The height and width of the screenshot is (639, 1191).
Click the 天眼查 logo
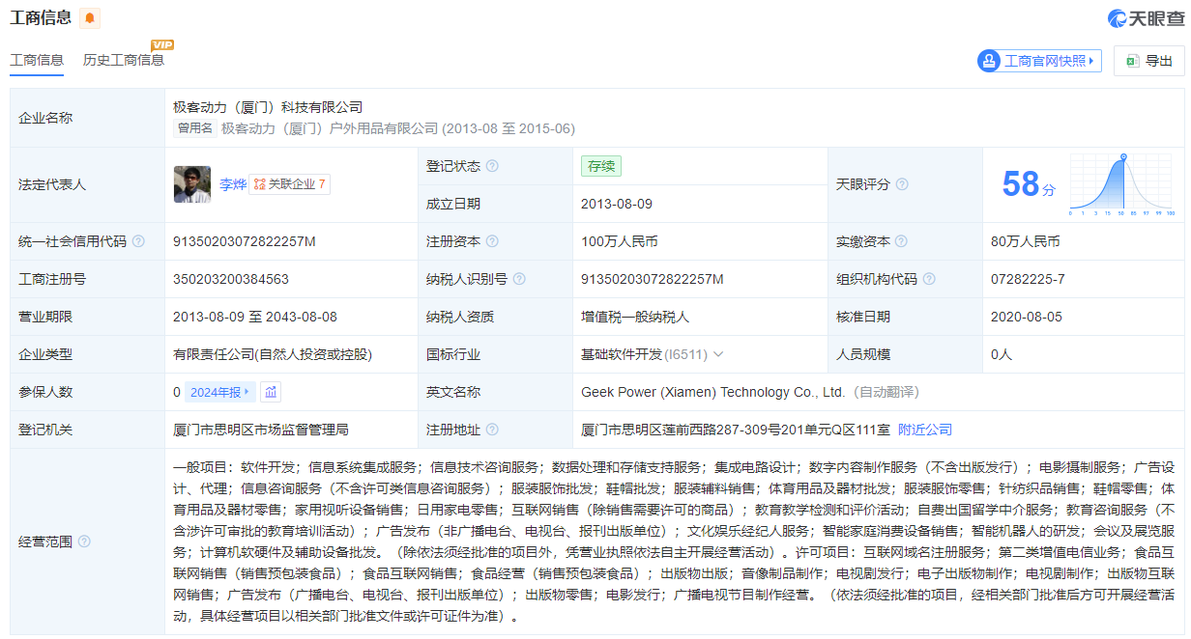point(1146,18)
